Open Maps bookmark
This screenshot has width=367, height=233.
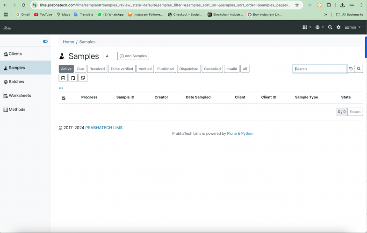[x=63, y=14]
